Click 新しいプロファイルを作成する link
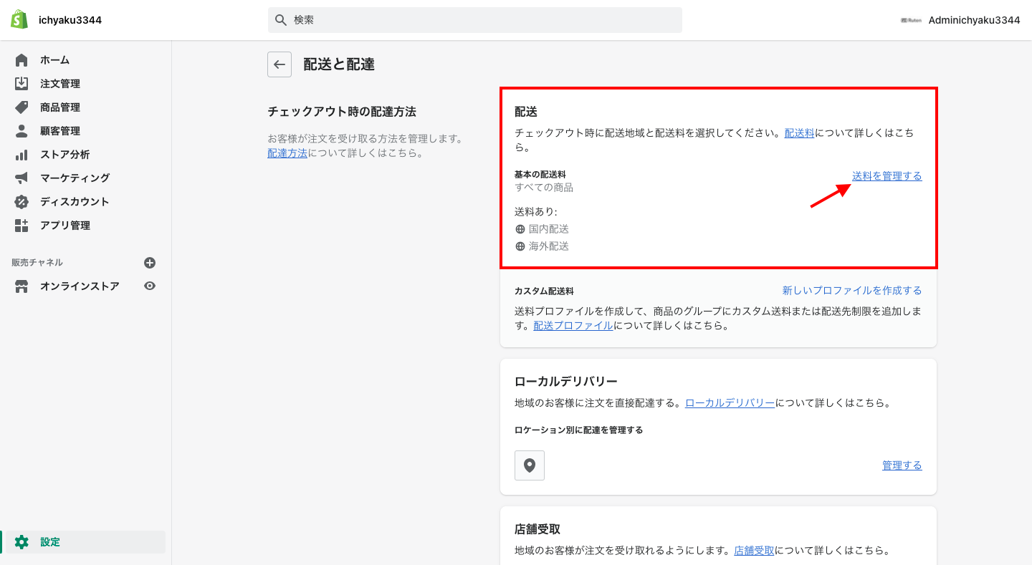 [852, 291]
